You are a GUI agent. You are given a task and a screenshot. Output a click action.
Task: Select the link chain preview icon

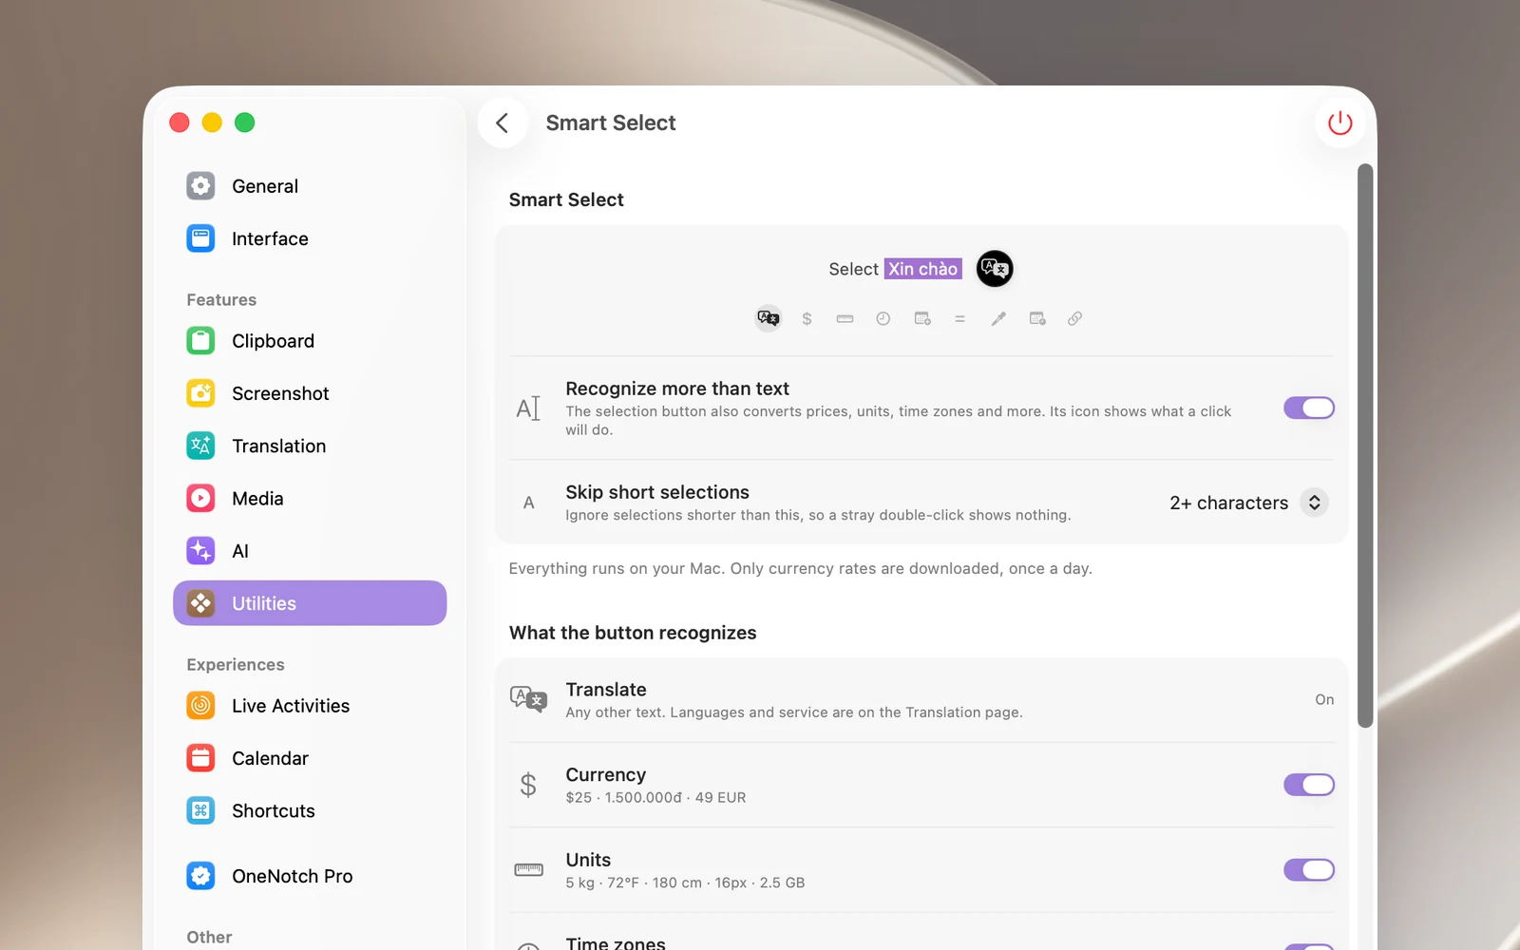[1074, 318]
